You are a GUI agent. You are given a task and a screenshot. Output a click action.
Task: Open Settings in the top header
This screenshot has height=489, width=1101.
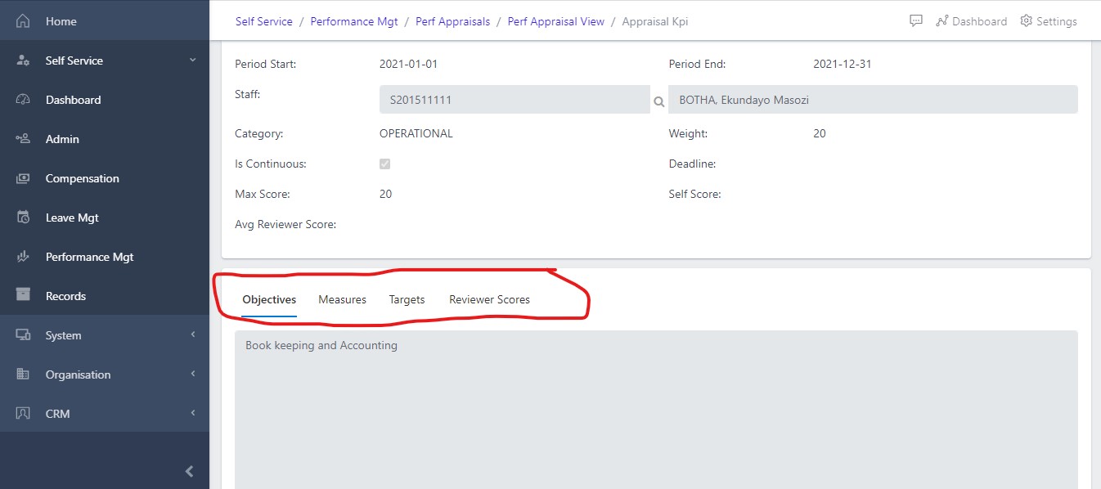tap(1049, 21)
